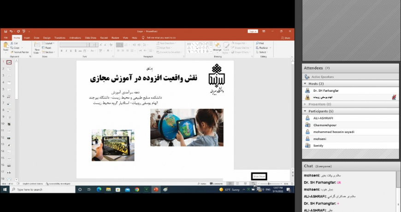Open Microsoft Edge from the taskbar
Viewport: 401px width, 212px height.
point(99,189)
